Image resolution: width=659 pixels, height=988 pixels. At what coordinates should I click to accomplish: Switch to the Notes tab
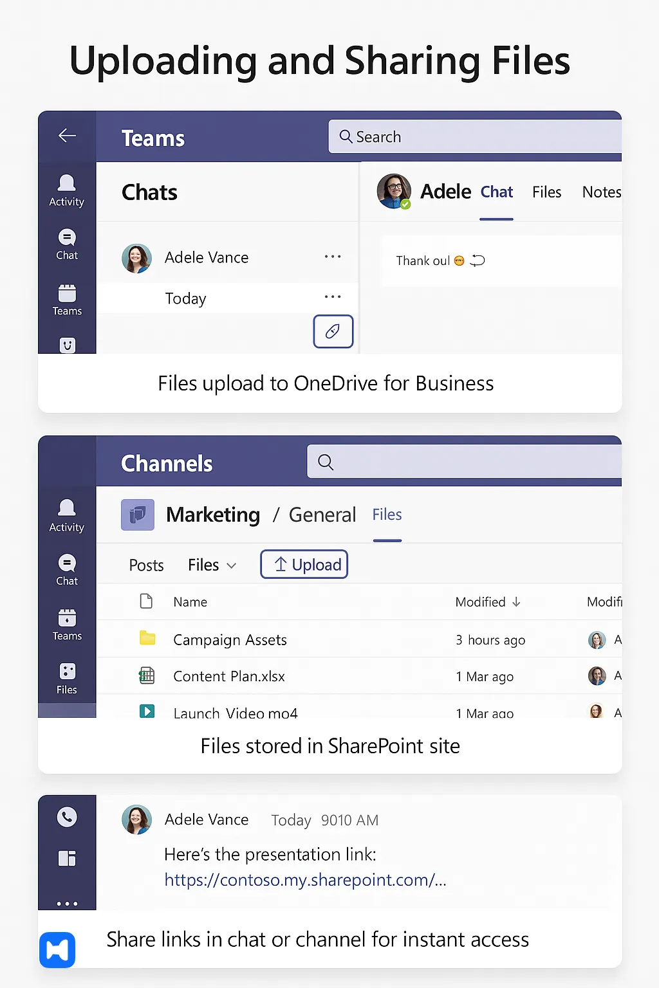[x=601, y=192]
